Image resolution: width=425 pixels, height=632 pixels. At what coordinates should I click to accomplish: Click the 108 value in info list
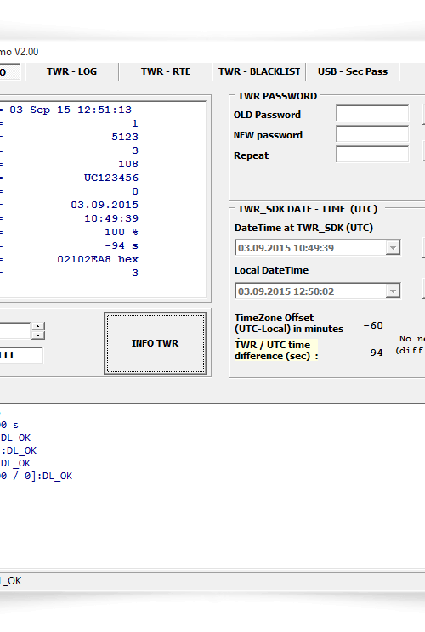(128, 164)
